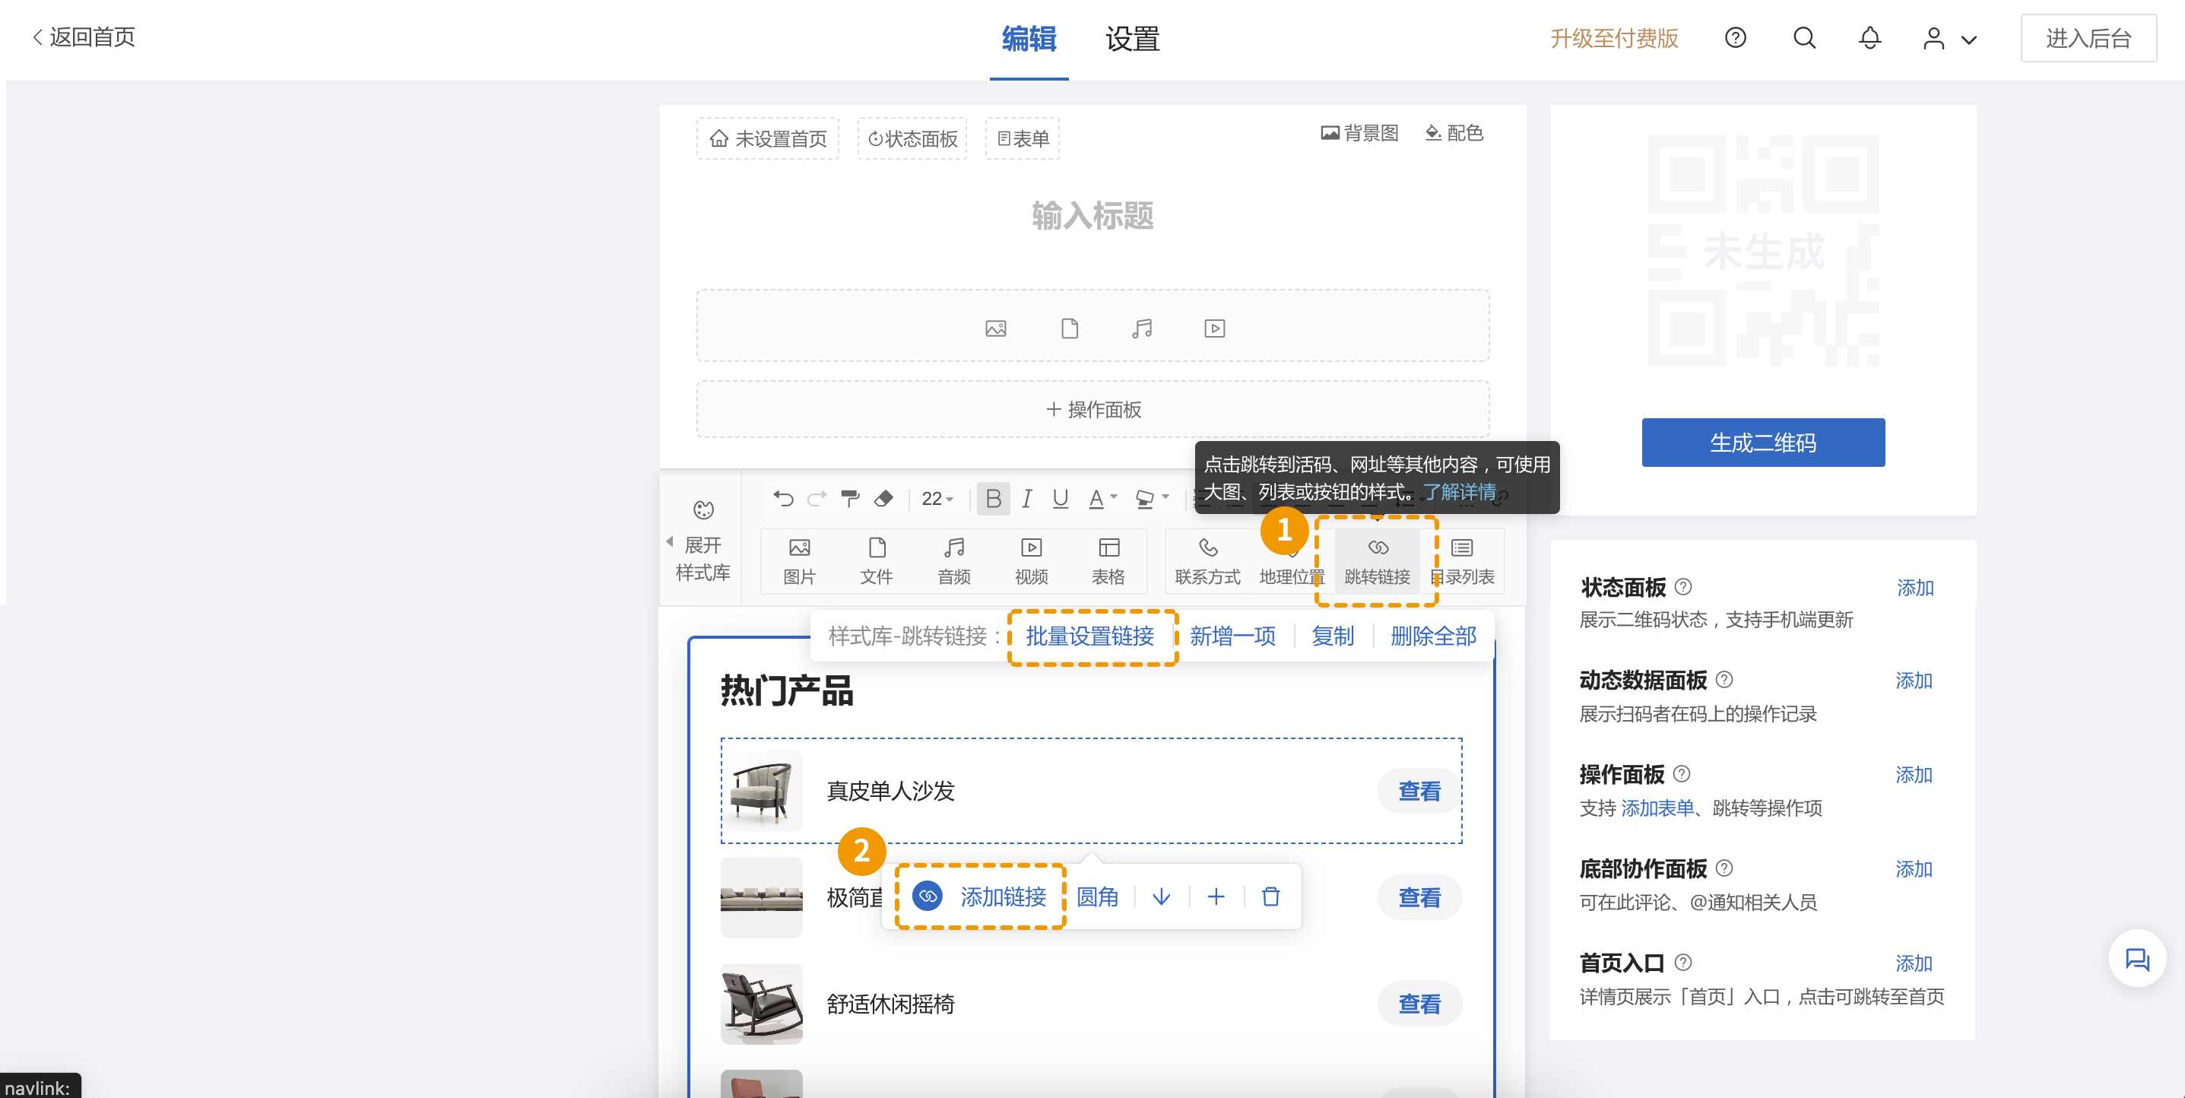The height and width of the screenshot is (1098, 2185).
Task: Open the 状态面板 chip at top
Action: tap(912, 138)
